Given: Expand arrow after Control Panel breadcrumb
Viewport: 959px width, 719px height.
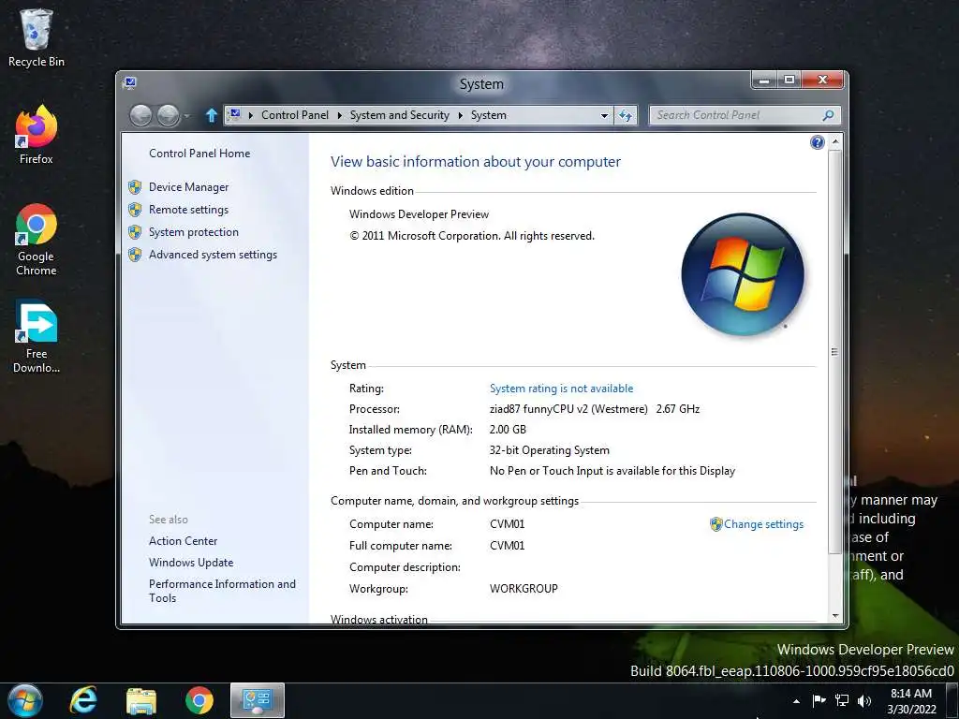Looking at the screenshot, I should click(x=339, y=115).
